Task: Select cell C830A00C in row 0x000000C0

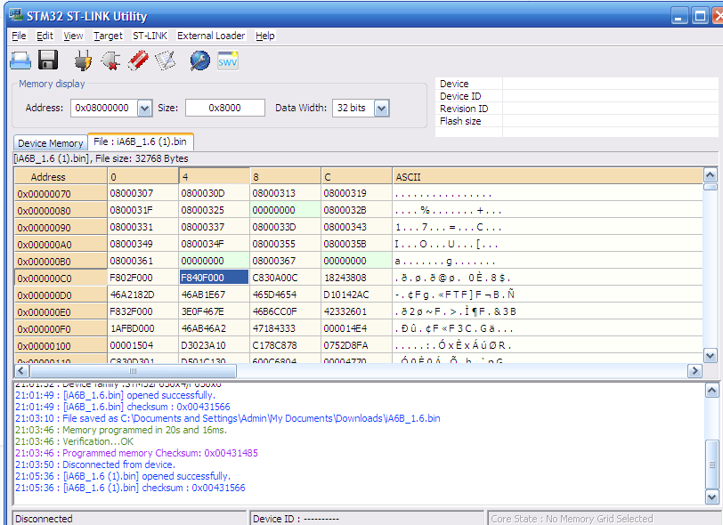Action: pyautogui.click(x=286, y=278)
